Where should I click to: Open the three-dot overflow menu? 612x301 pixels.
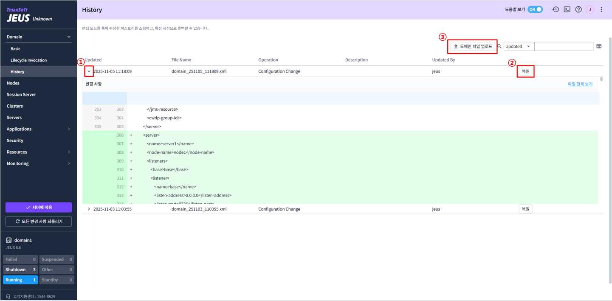click(602, 9)
